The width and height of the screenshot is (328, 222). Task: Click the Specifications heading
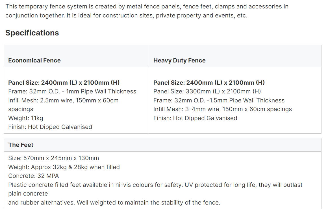click(x=32, y=33)
